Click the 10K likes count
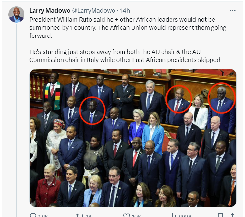This screenshot has width=245, height=217. pos(137,216)
